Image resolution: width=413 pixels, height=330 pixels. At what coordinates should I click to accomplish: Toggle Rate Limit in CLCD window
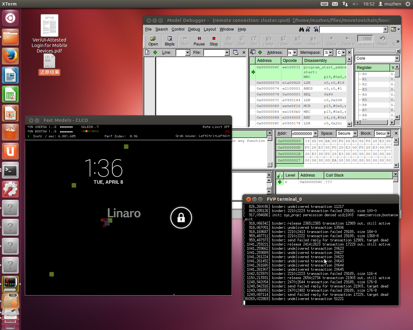click(x=216, y=127)
